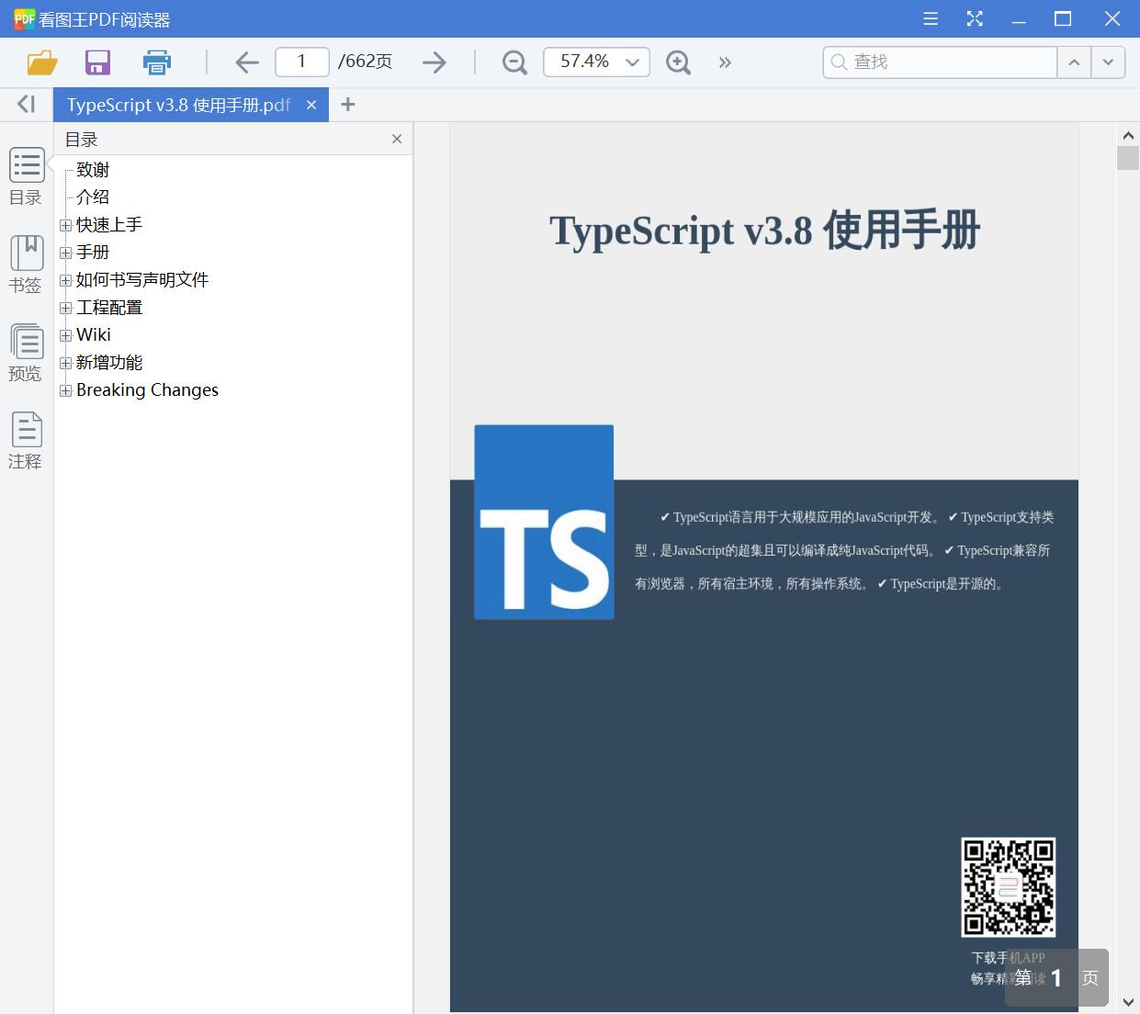Open the hamburger main menu
The image size is (1140, 1014).
pos(931,18)
